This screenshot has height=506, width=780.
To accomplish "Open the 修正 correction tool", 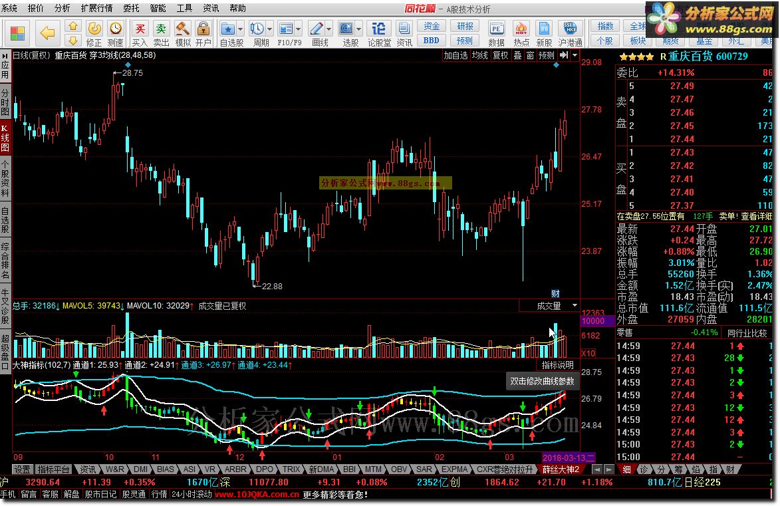I will pos(94,34).
